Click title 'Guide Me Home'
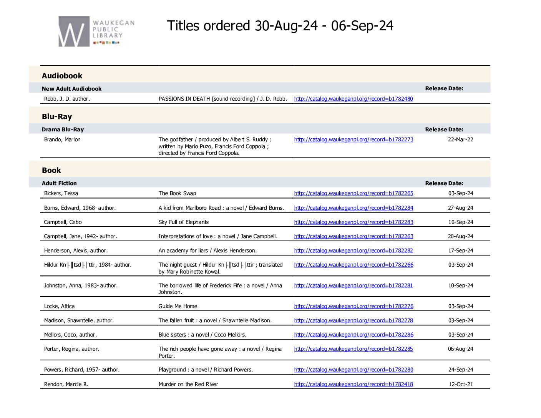The height and width of the screenshot is (418, 541). [x=178, y=306]
